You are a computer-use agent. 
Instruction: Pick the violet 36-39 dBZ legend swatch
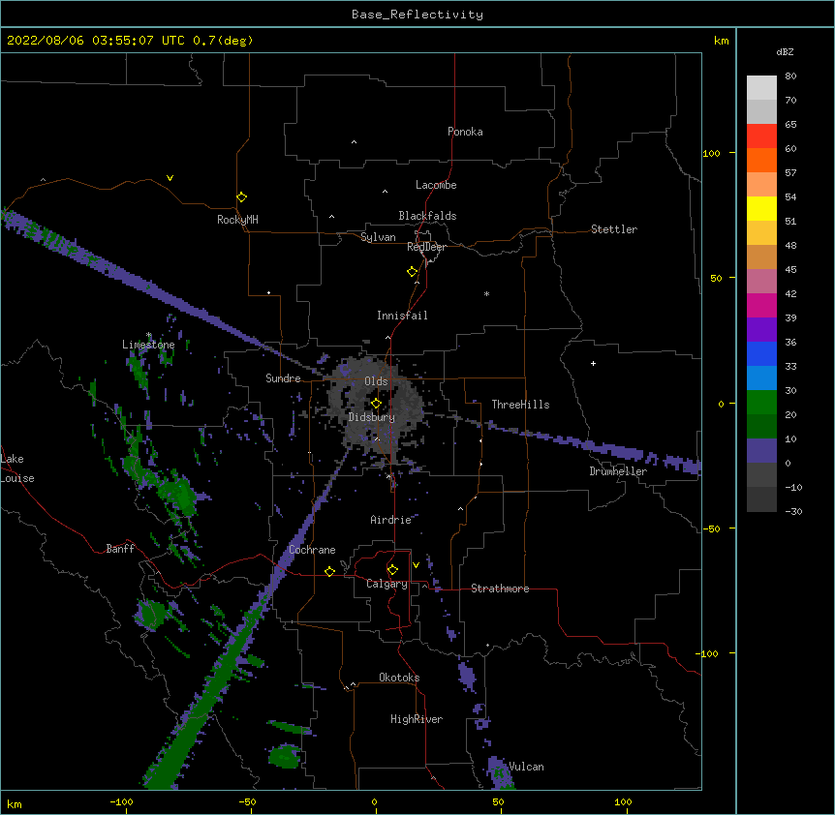tap(761, 330)
